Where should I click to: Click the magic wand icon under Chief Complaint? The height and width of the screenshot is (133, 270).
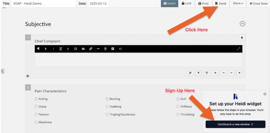(x=190, y=73)
